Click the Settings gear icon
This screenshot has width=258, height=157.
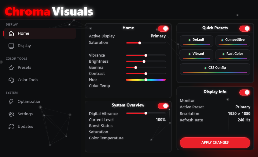pos(11,114)
